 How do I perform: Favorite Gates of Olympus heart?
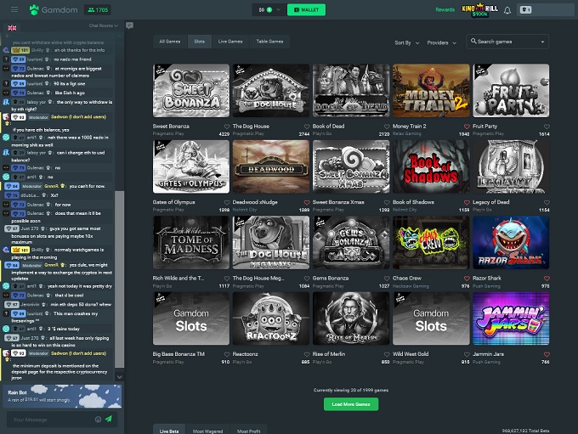tap(227, 202)
